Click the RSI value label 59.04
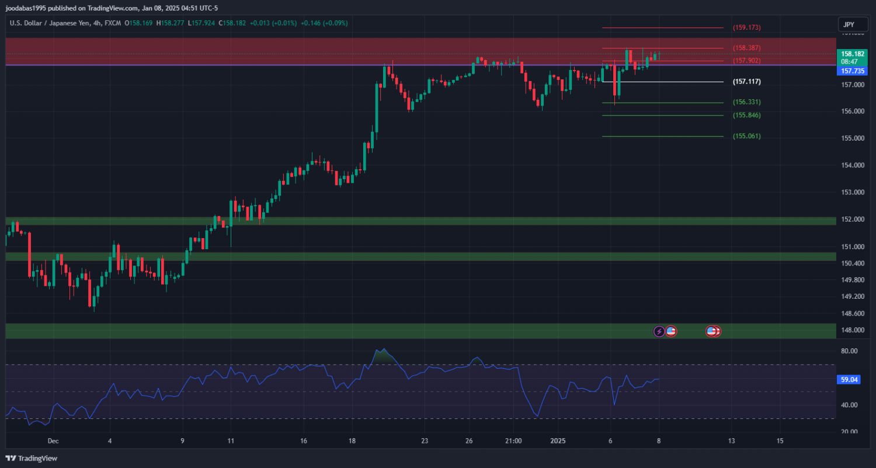Image resolution: width=876 pixels, height=468 pixels. (849, 380)
